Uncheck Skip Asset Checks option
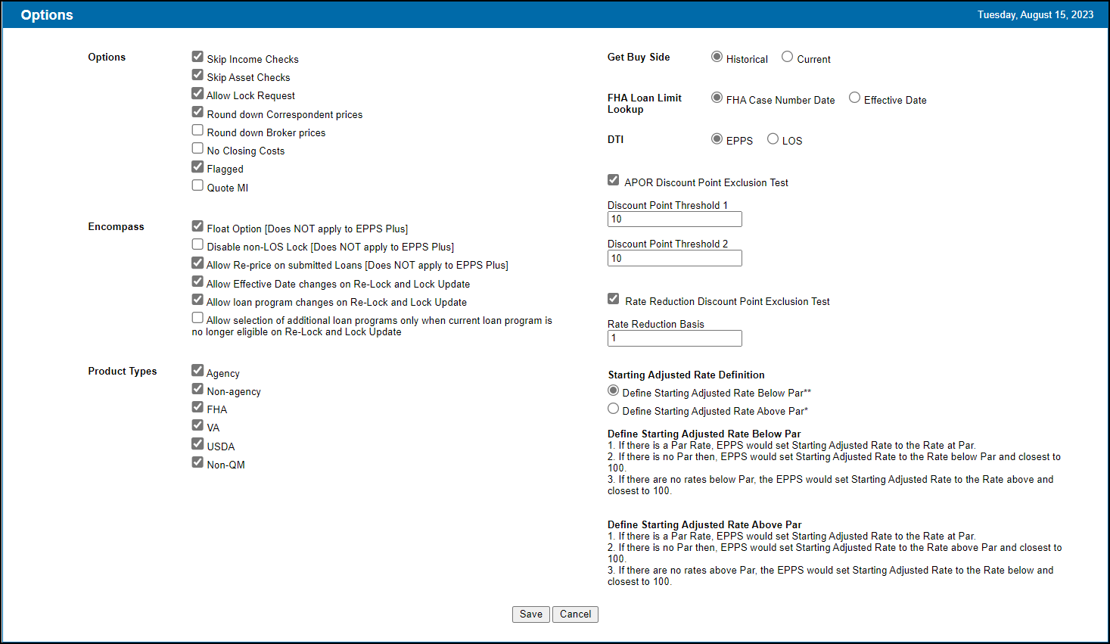The image size is (1110, 644). pyautogui.click(x=197, y=75)
